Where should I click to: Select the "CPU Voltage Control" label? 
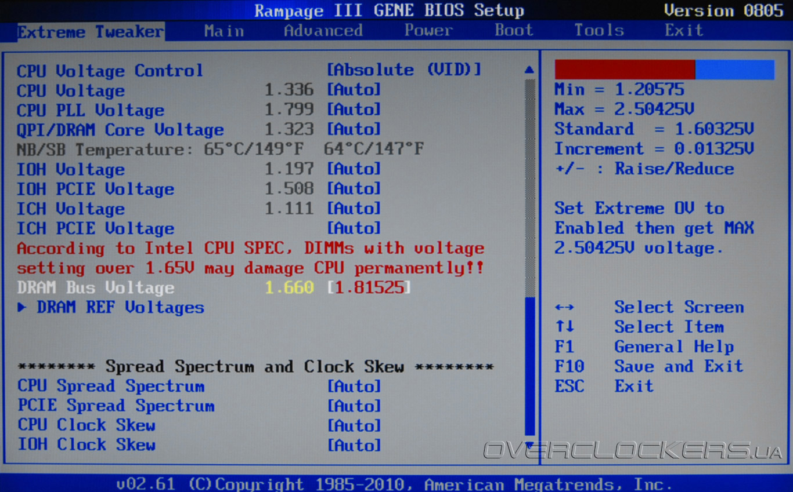tap(110, 71)
